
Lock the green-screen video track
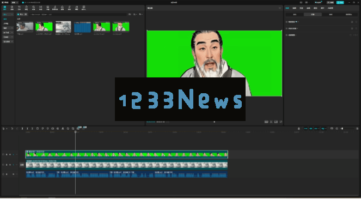(x=7, y=154)
